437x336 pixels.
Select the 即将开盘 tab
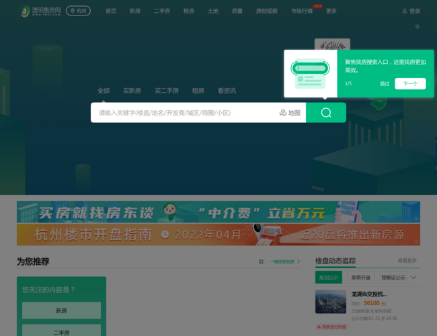[x=361, y=278]
